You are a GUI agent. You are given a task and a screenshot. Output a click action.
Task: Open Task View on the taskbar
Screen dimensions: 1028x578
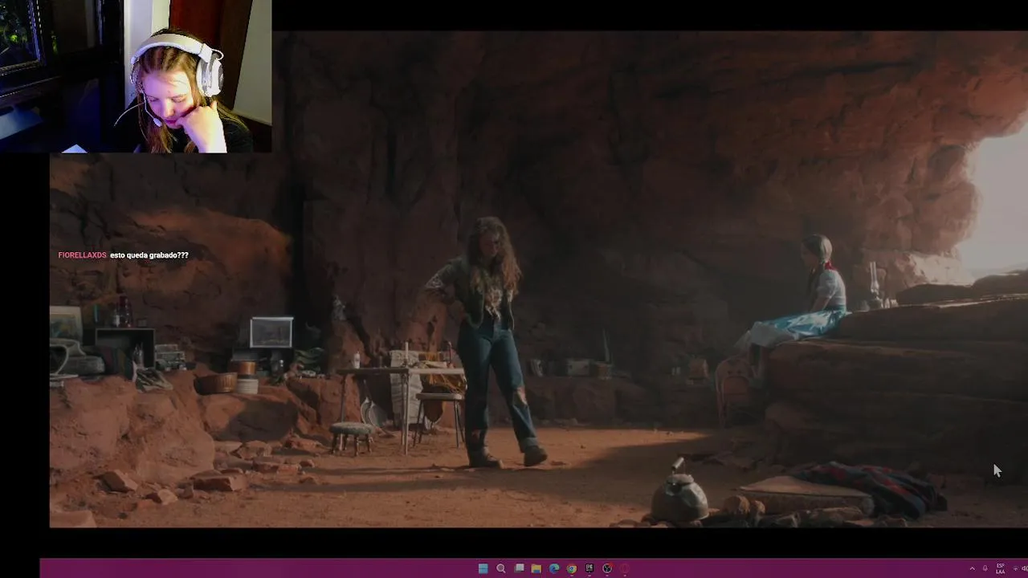coord(519,568)
